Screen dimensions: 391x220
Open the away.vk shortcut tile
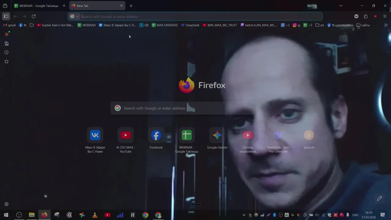(x=309, y=135)
